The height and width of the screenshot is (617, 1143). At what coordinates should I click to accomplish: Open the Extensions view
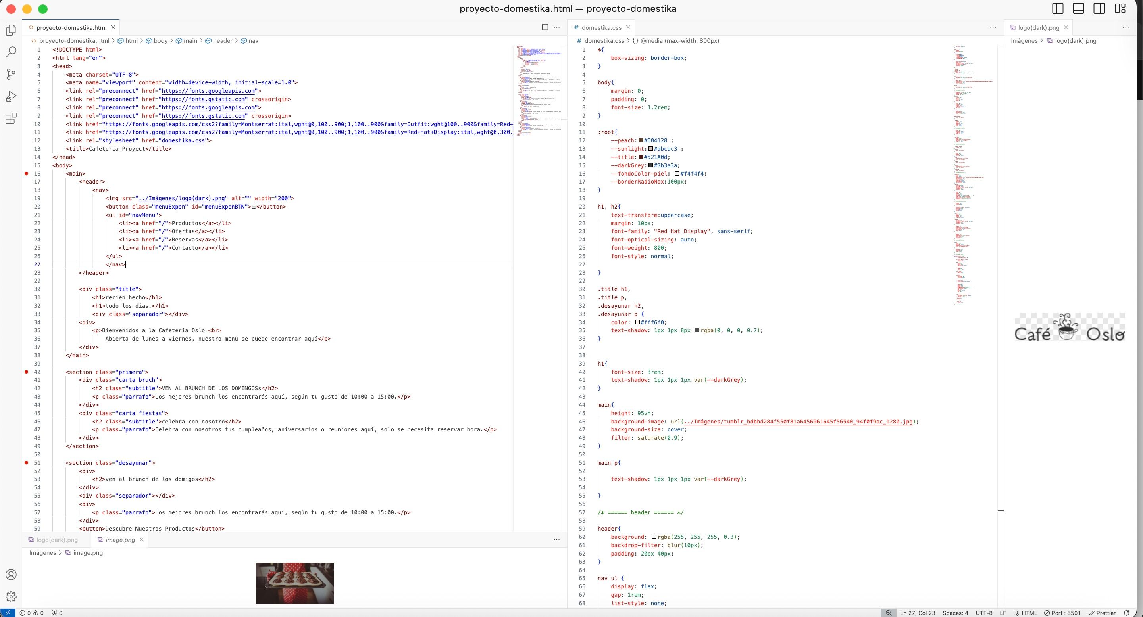[x=11, y=118]
